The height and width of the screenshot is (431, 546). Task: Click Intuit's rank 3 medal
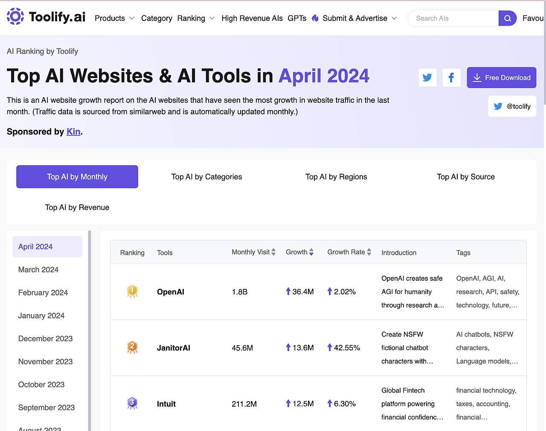click(x=132, y=404)
